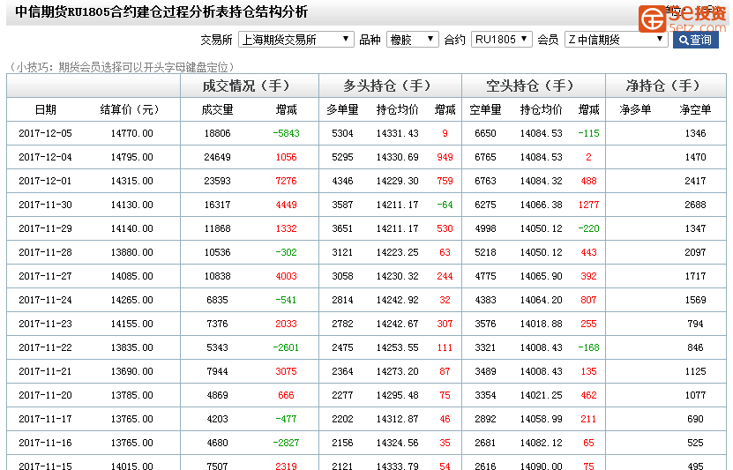Click net short value 2417
The image size is (733, 470).
pyautogui.click(x=695, y=182)
